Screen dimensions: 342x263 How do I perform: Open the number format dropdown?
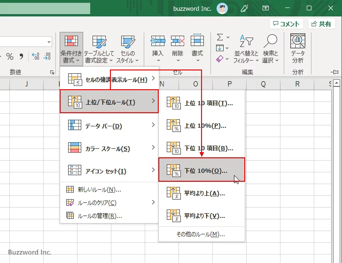click(x=49, y=42)
